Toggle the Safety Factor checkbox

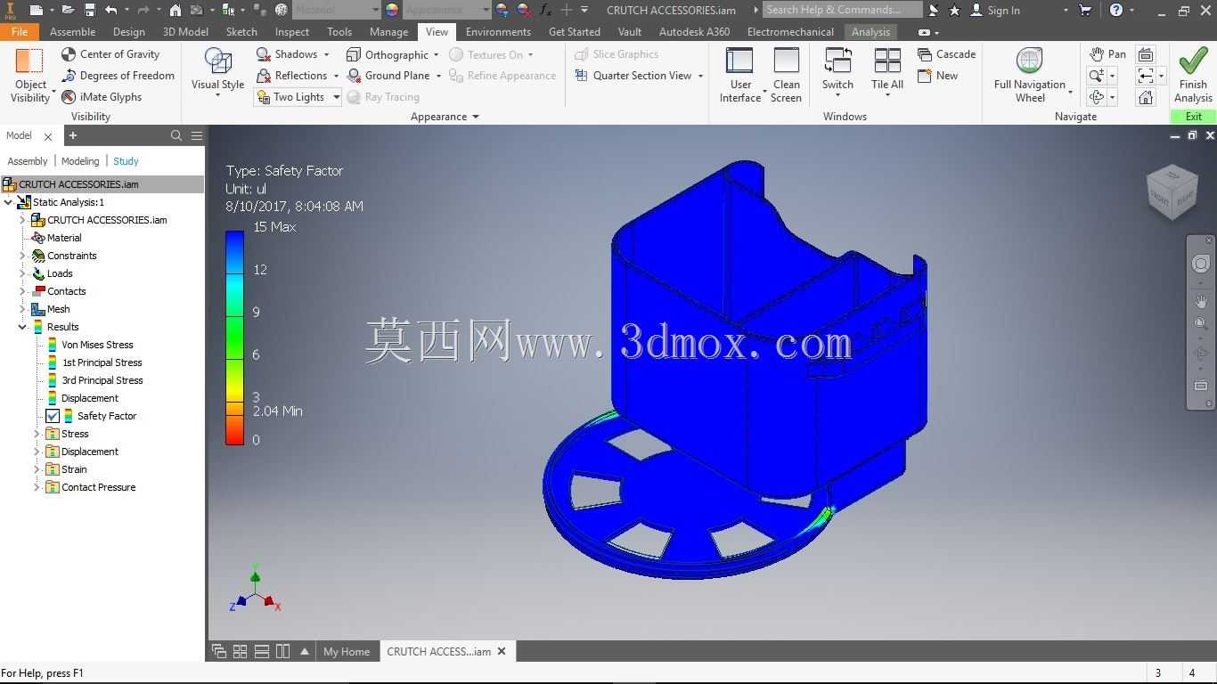[x=53, y=416]
